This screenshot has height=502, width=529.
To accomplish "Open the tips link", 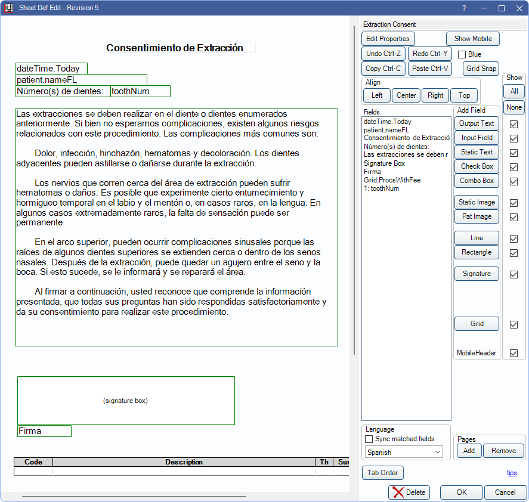I will pyautogui.click(x=512, y=473).
